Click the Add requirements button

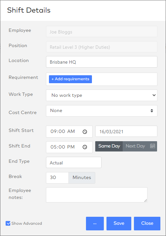[x=70, y=79]
